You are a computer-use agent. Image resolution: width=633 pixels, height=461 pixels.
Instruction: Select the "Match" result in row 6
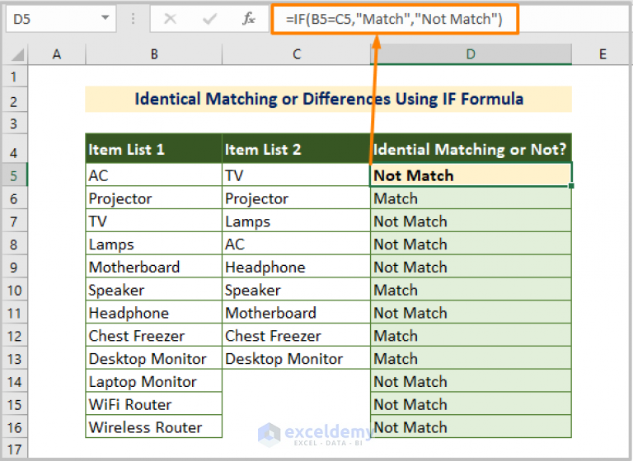coord(471,198)
